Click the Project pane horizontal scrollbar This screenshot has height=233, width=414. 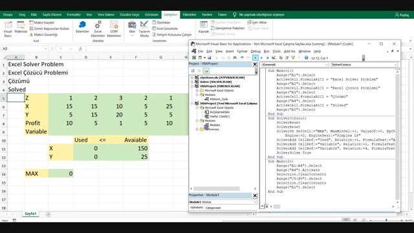[217, 188]
